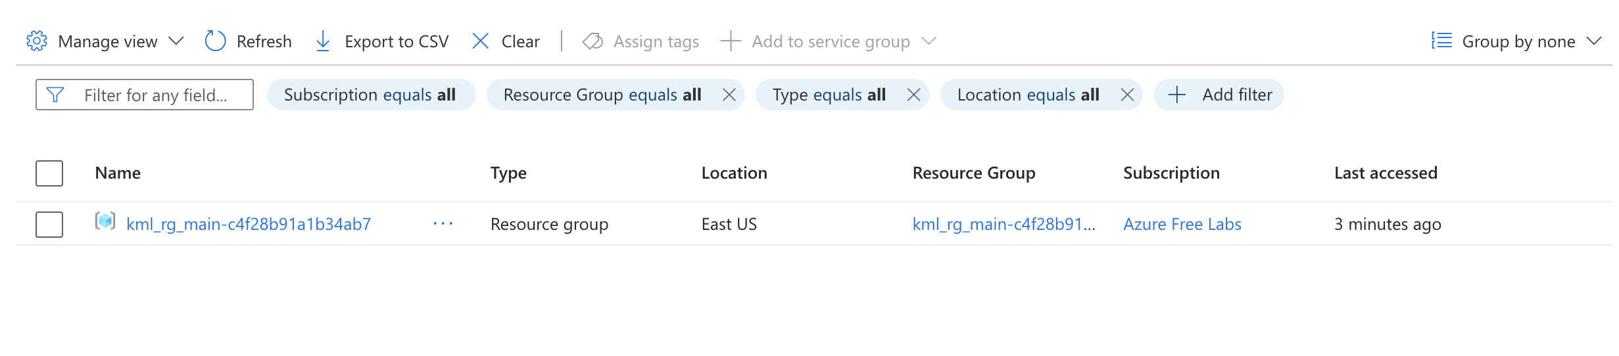Toggle the select all rows checkbox
Viewport: 1619px width, 356px height.
[49, 173]
